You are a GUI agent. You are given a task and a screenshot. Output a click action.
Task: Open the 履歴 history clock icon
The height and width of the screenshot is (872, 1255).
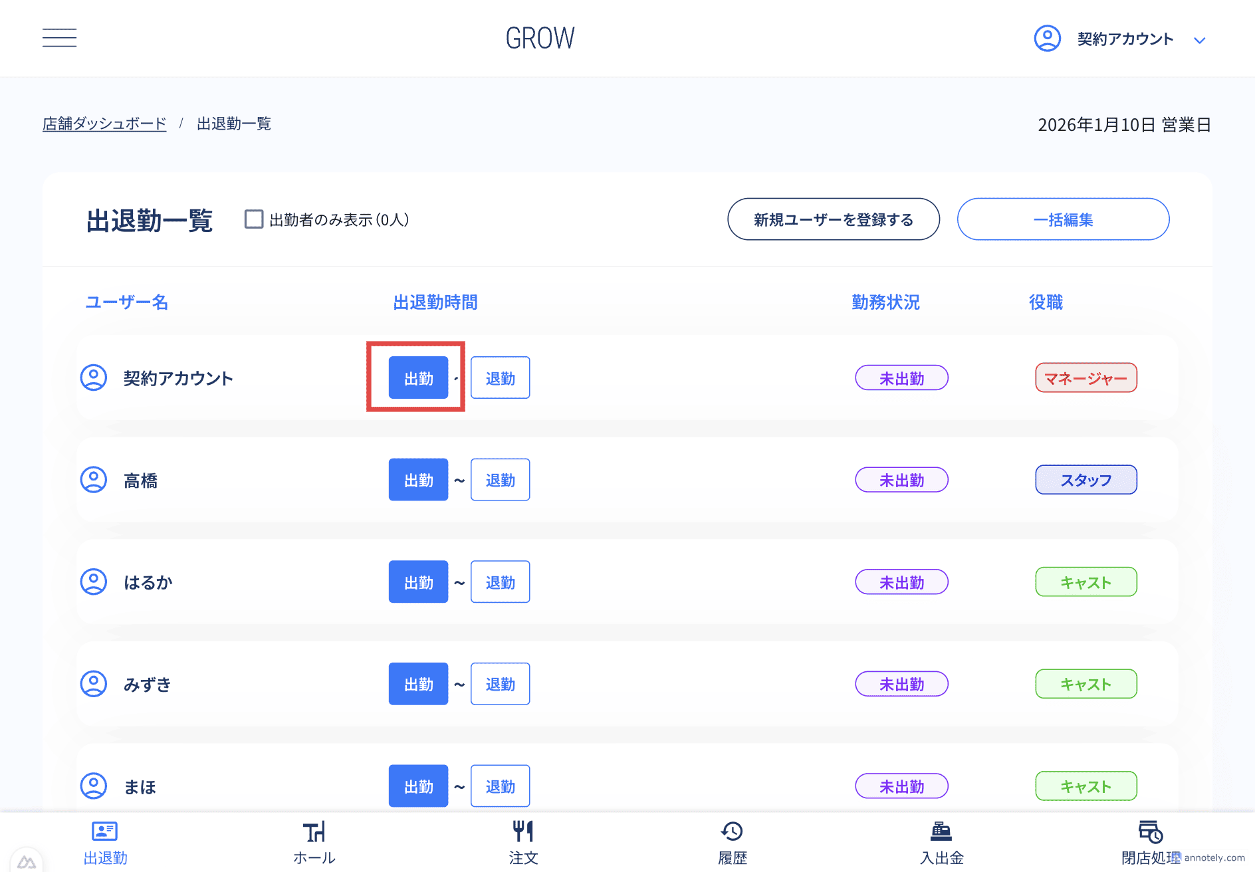[x=732, y=831]
